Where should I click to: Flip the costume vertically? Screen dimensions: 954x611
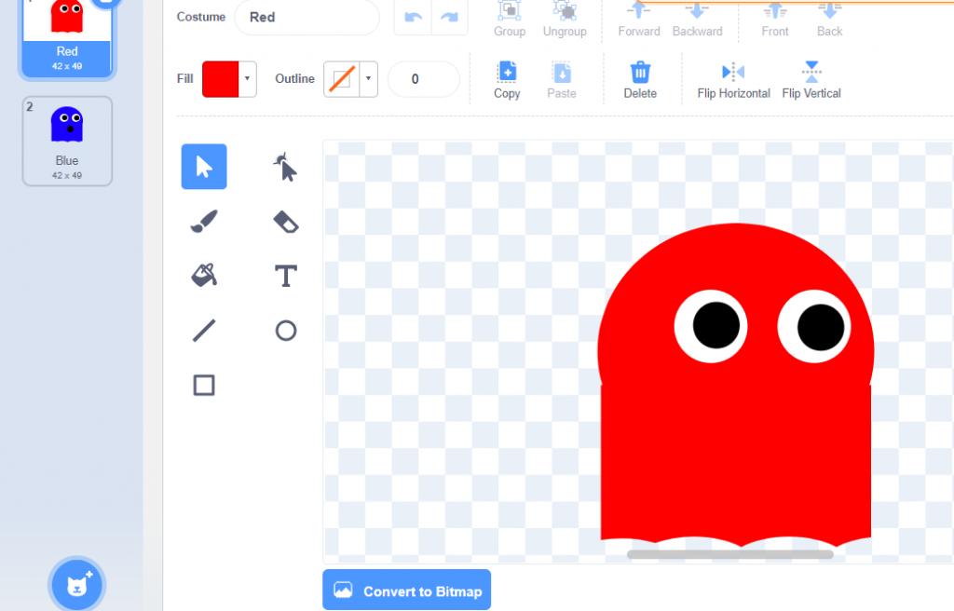811,79
